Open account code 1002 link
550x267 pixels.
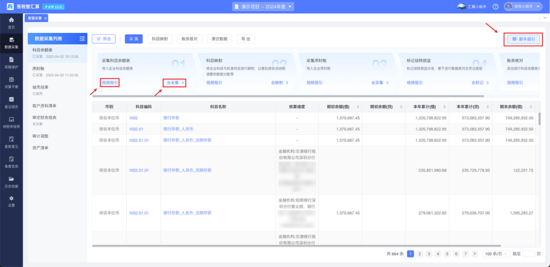pyautogui.click(x=133, y=118)
